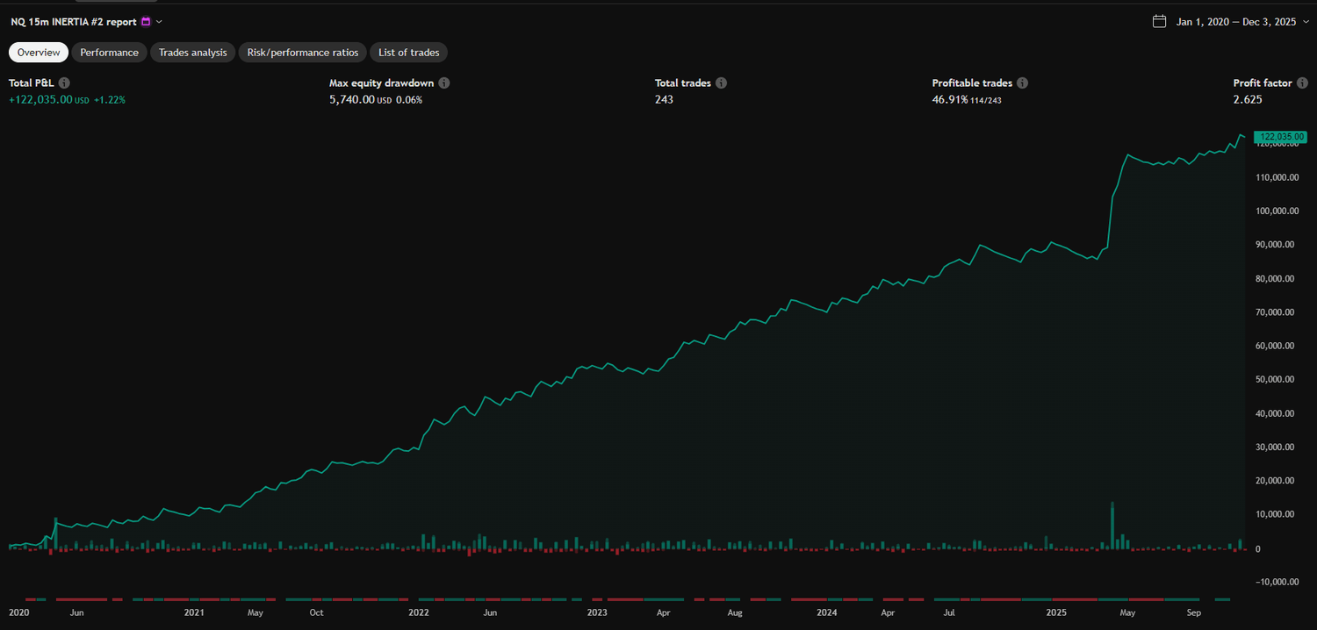Expand the chevron next to the report title

(159, 22)
